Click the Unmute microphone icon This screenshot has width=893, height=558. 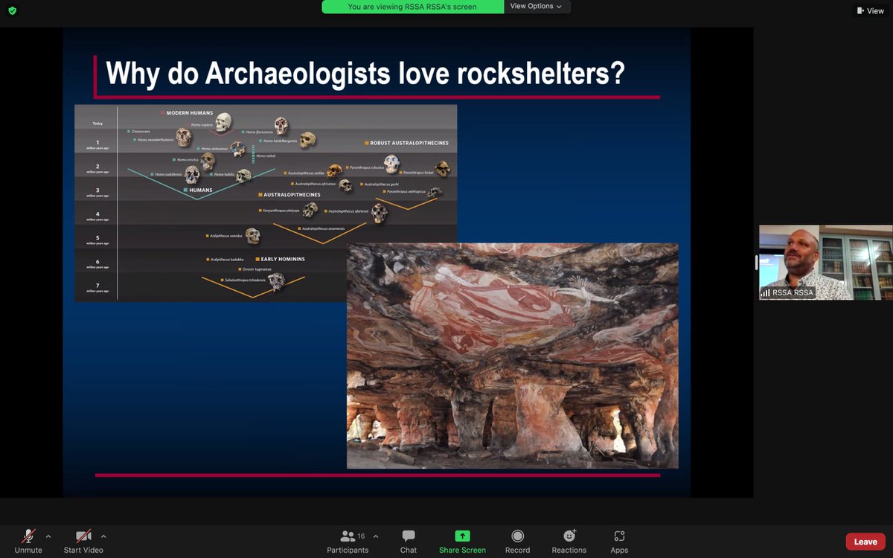28,536
